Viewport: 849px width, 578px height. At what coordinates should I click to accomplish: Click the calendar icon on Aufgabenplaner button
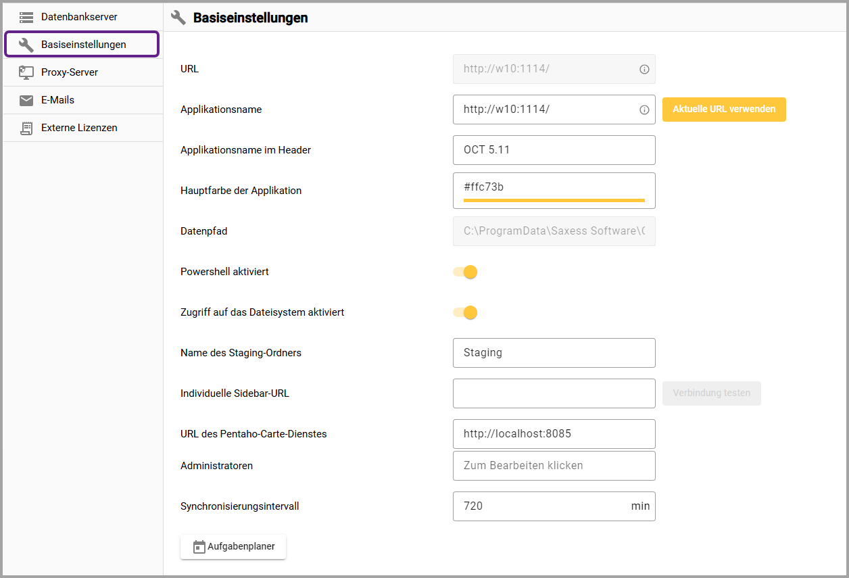(x=199, y=547)
